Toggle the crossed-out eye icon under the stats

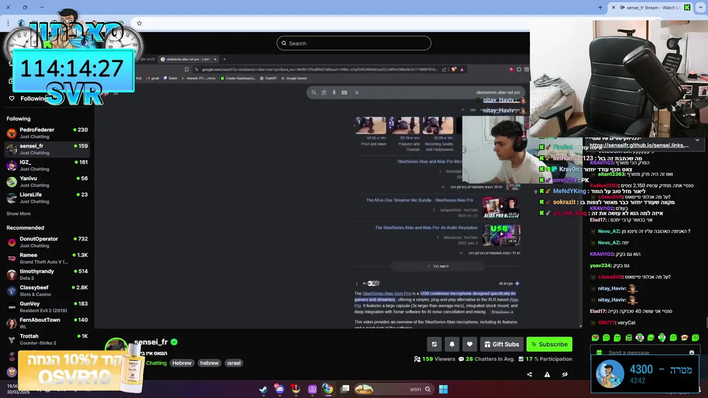[x=565, y=374]
